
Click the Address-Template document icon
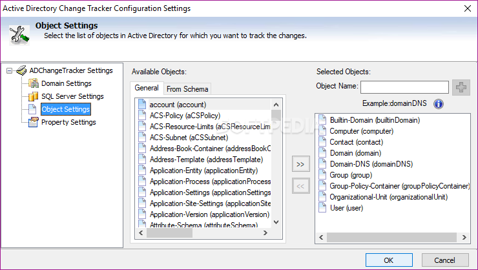coord(142,159)
